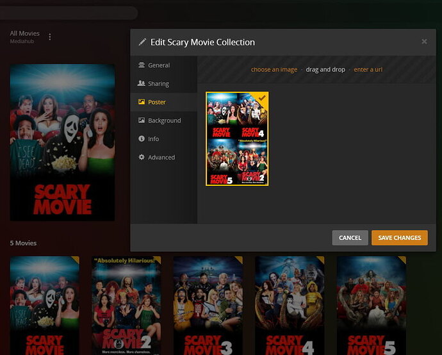Click the 'Edit Scary Movie Collection' title
This screenshot has width=442, height=355.
point(202,42)
